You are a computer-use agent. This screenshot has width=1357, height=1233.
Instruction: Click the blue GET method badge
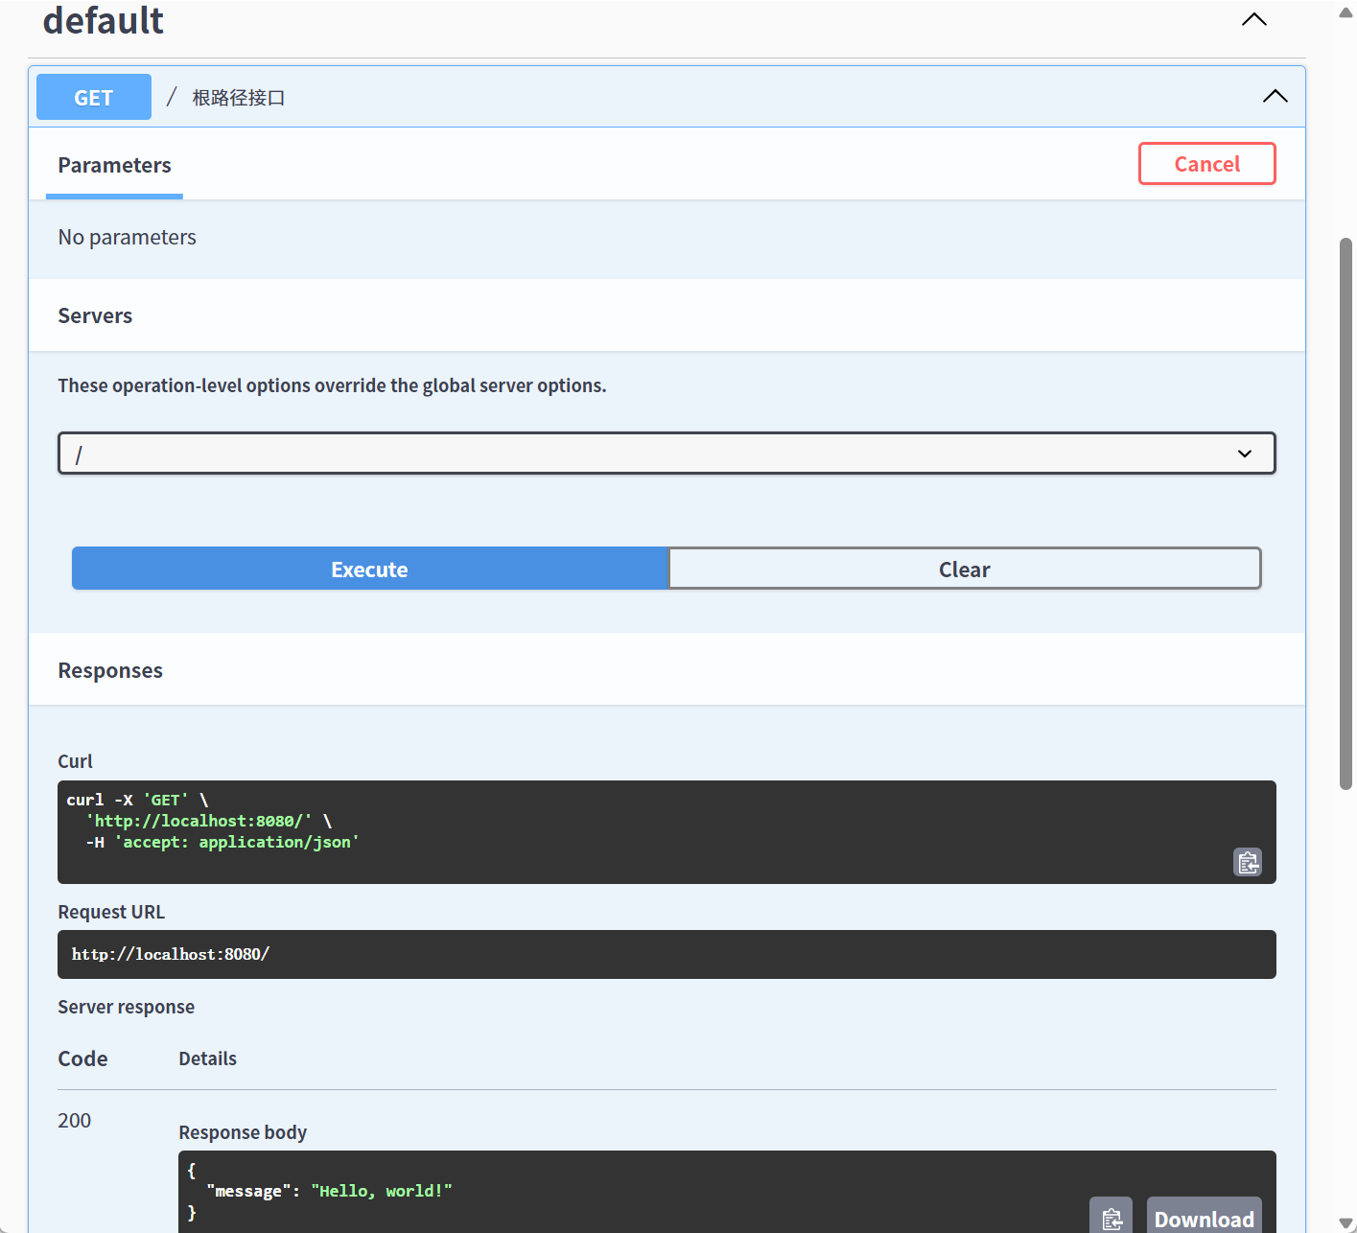click(93, 97)
